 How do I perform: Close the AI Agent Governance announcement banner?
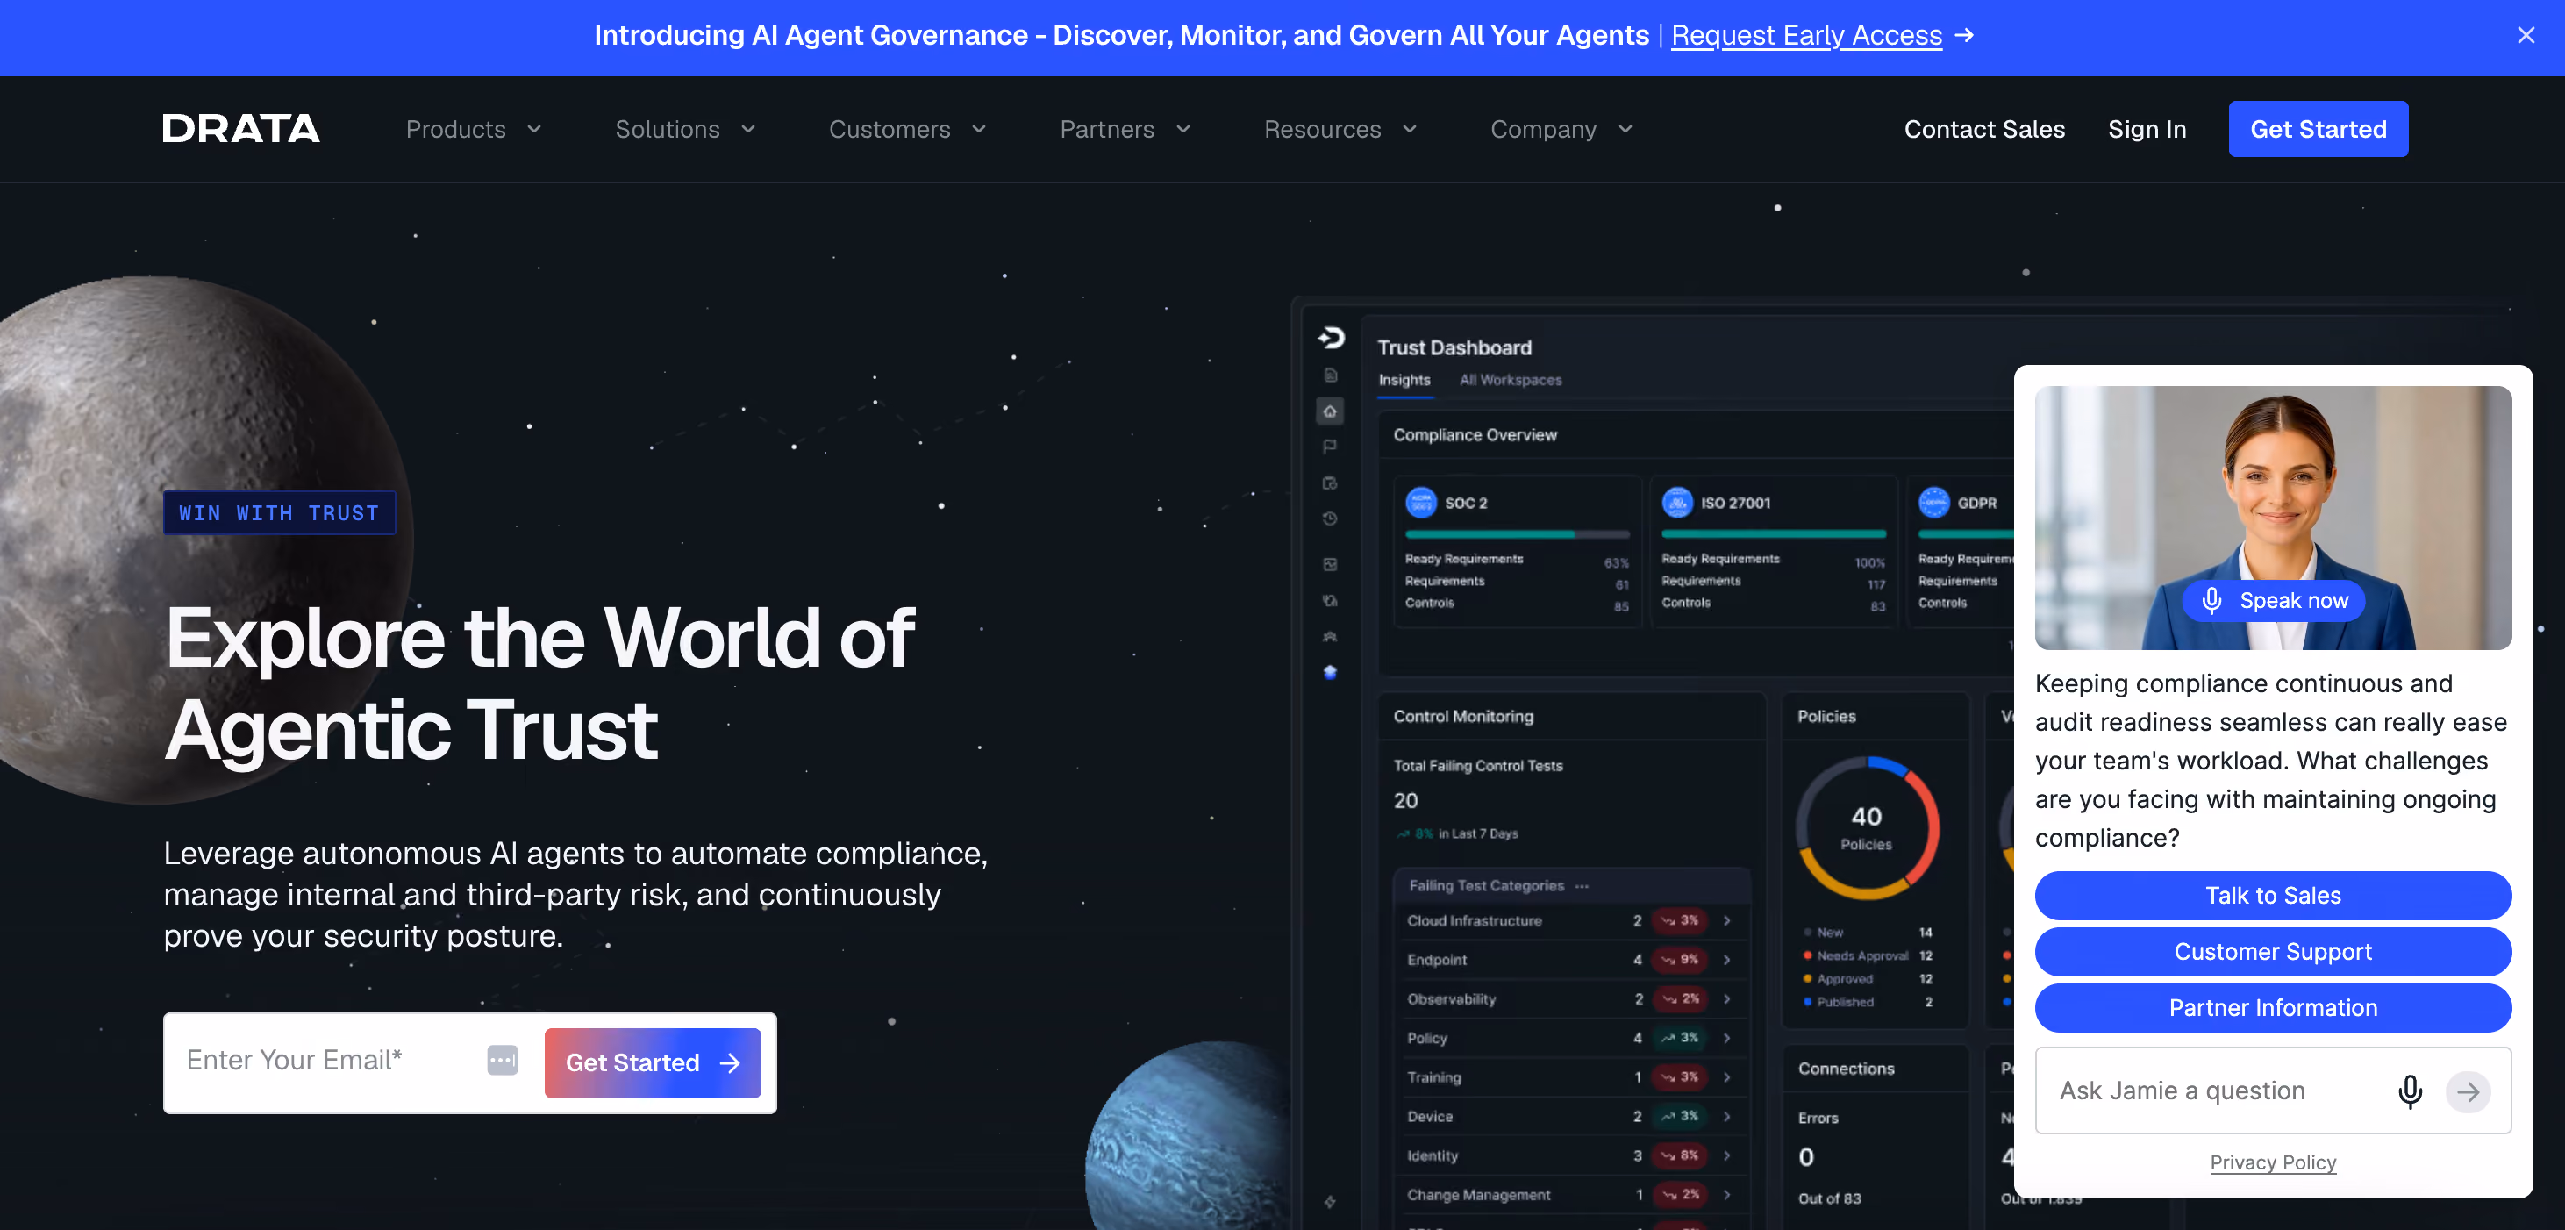click(2526, 36)
